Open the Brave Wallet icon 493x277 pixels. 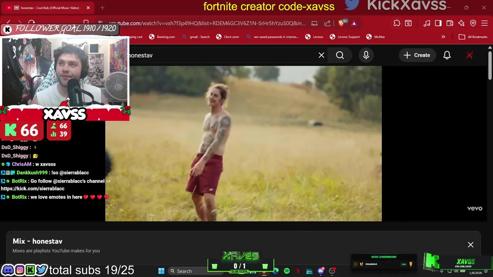[450, 23]
